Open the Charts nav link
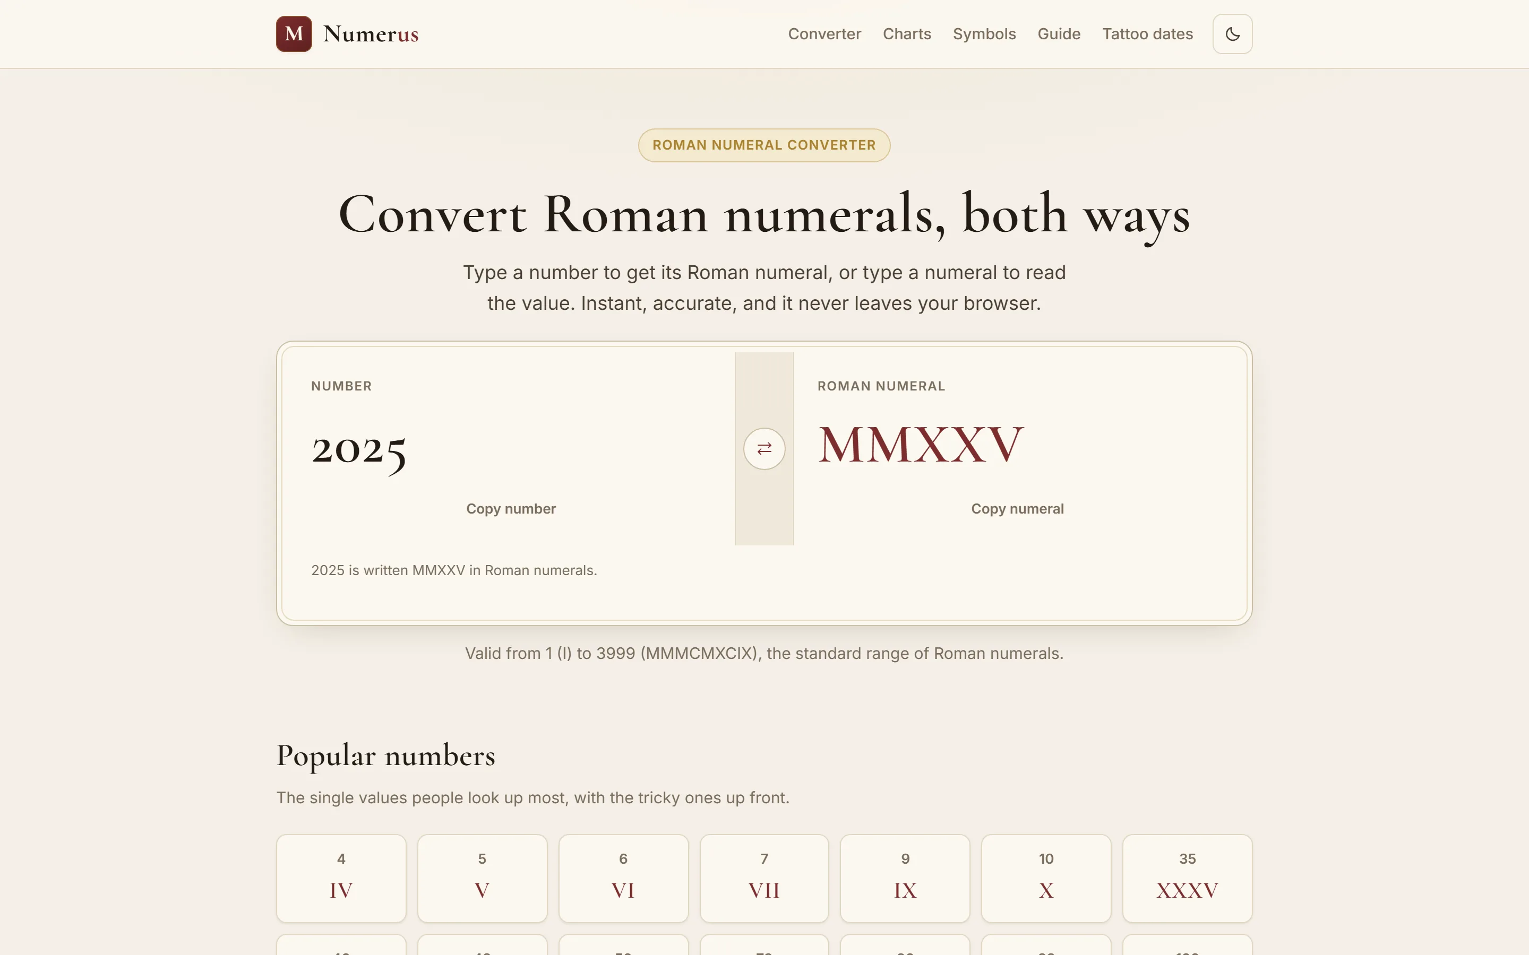The width and height of the screenshot is (1529, 955). coord(907,34)
